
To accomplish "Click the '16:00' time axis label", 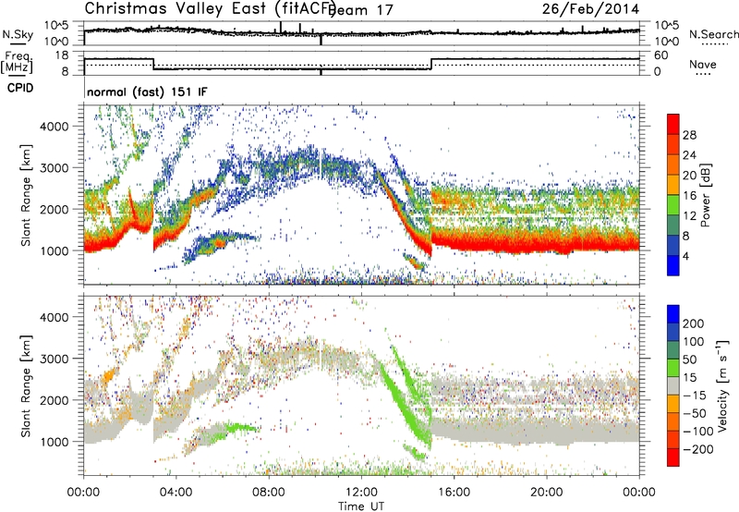I will click(454, 493).
